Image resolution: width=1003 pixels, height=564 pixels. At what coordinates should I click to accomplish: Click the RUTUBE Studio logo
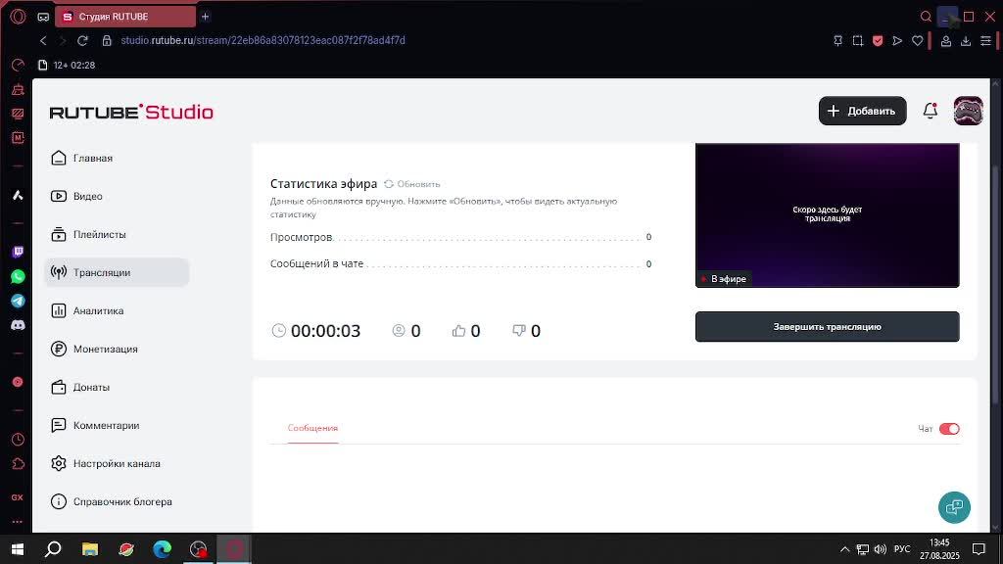pyautogui.click(x=131, y=112)
